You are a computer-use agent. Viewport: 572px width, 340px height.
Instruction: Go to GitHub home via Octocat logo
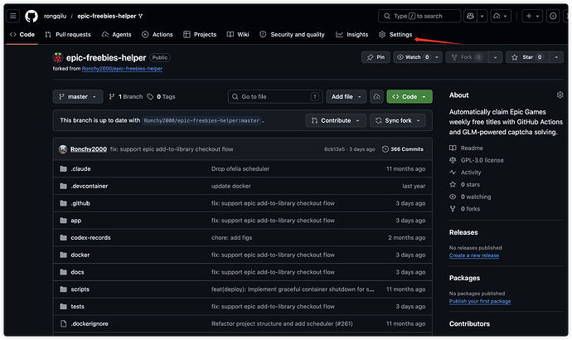coord(32,16)
